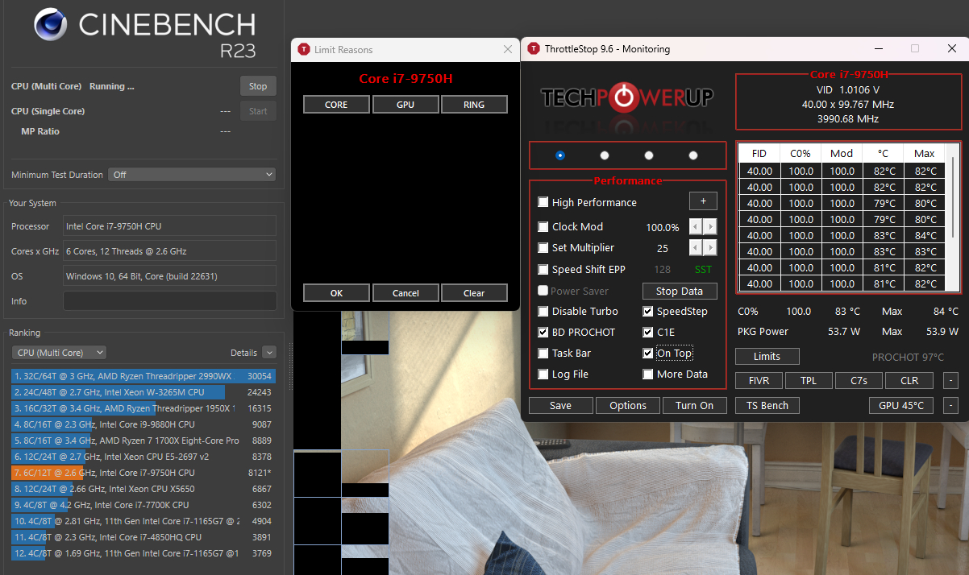Screen dimensions: 969x575
Task: Click Cancel in Limit Reasons
Action: [405, 293]
